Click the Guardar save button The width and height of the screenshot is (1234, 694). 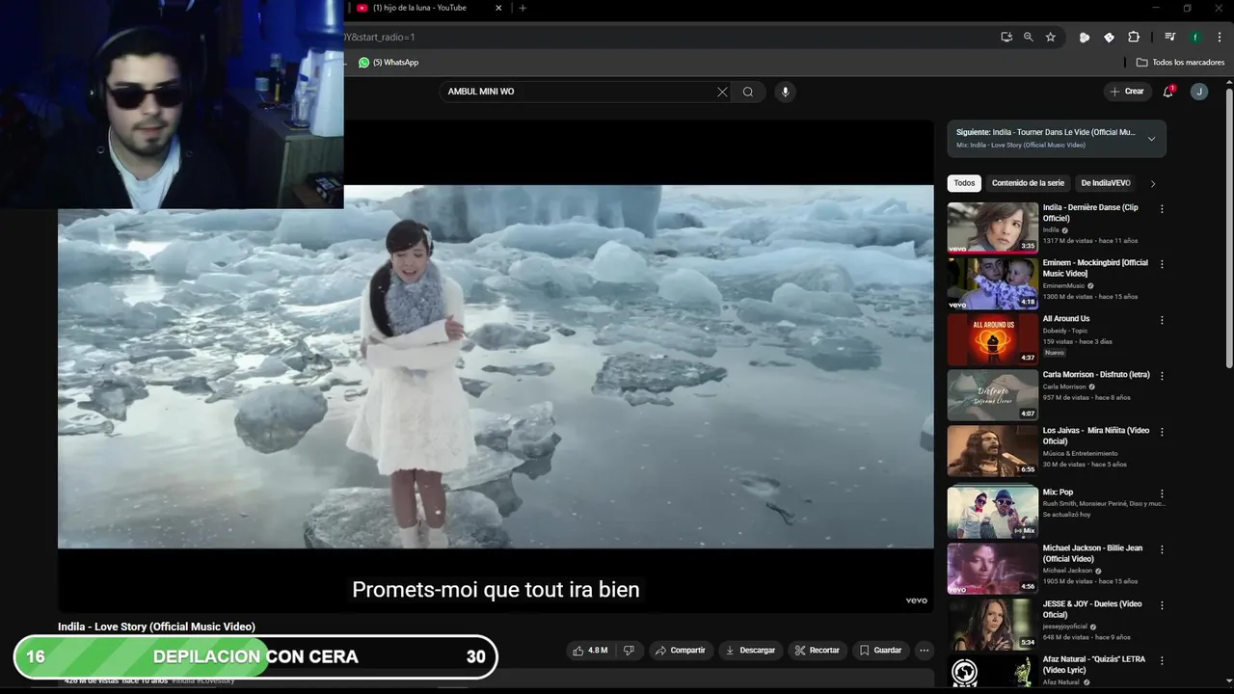880,651
